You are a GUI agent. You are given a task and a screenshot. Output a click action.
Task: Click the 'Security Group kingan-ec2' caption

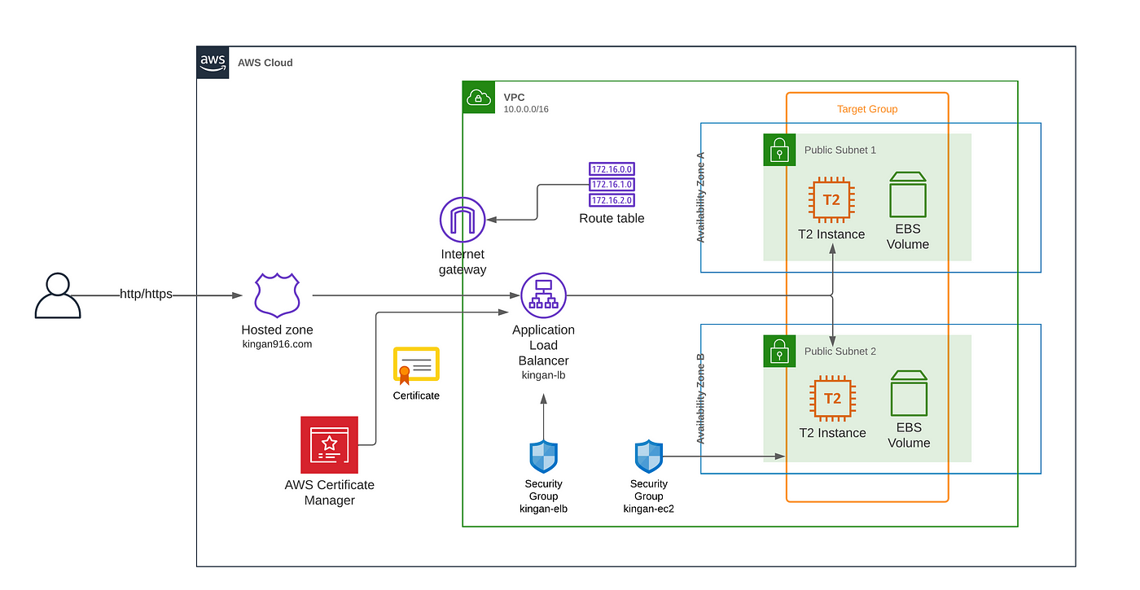click(649, 496)
